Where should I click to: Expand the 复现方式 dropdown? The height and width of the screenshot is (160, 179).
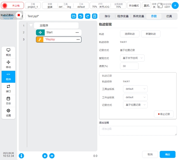(132, 58)
